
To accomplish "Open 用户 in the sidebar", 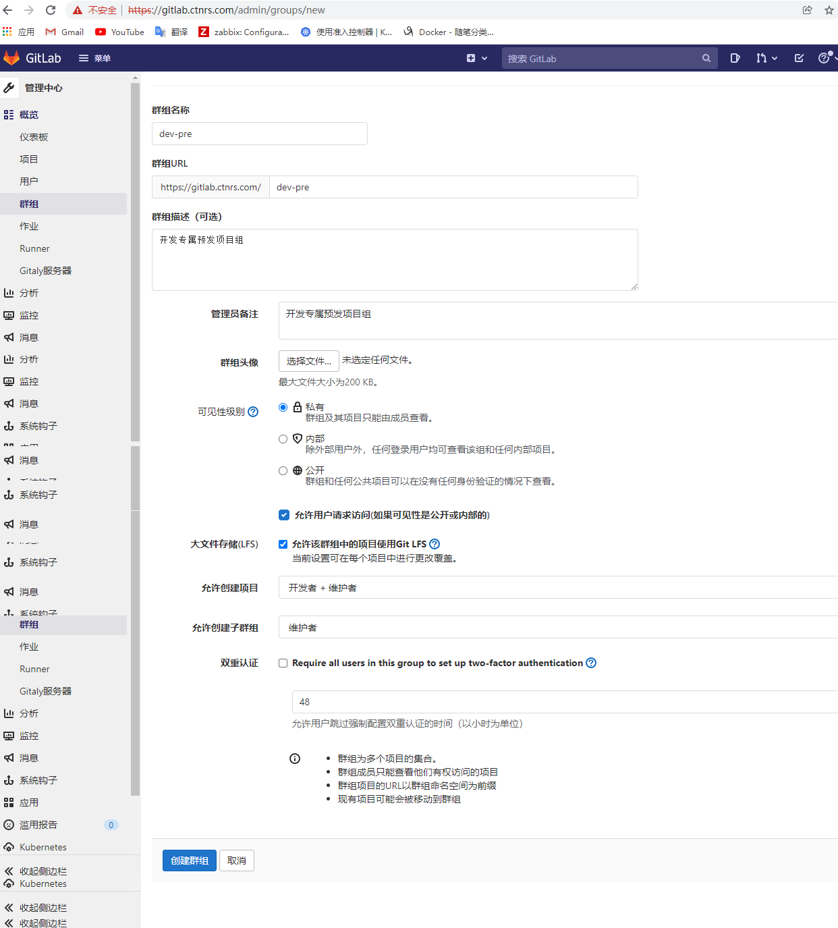I will (29, 182).
